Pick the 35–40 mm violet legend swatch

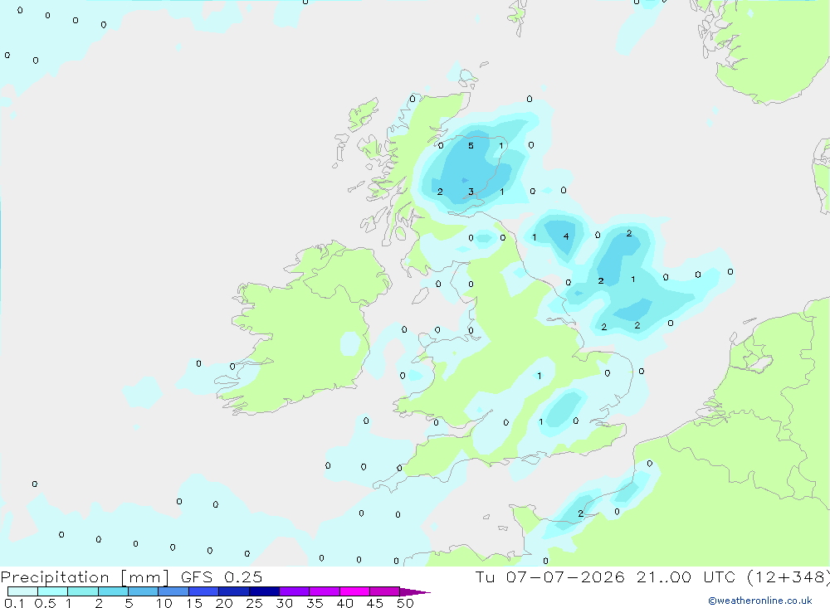click(324, 591)
